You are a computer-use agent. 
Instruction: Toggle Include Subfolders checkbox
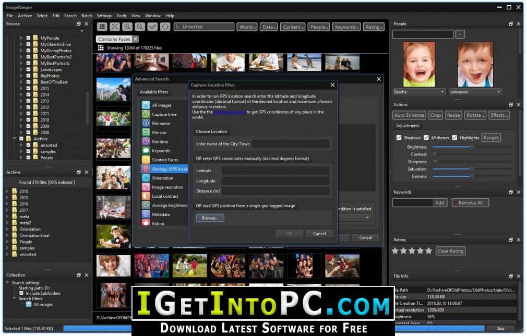point(21,293)
